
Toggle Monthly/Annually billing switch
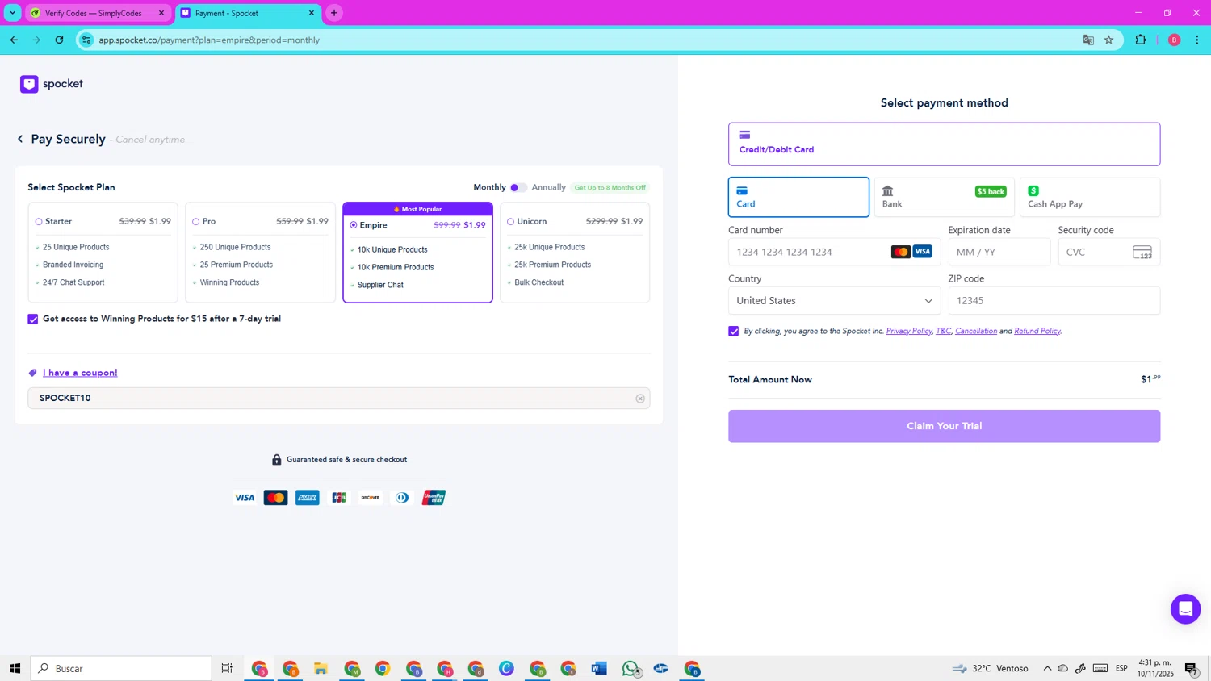click(518, 187)
